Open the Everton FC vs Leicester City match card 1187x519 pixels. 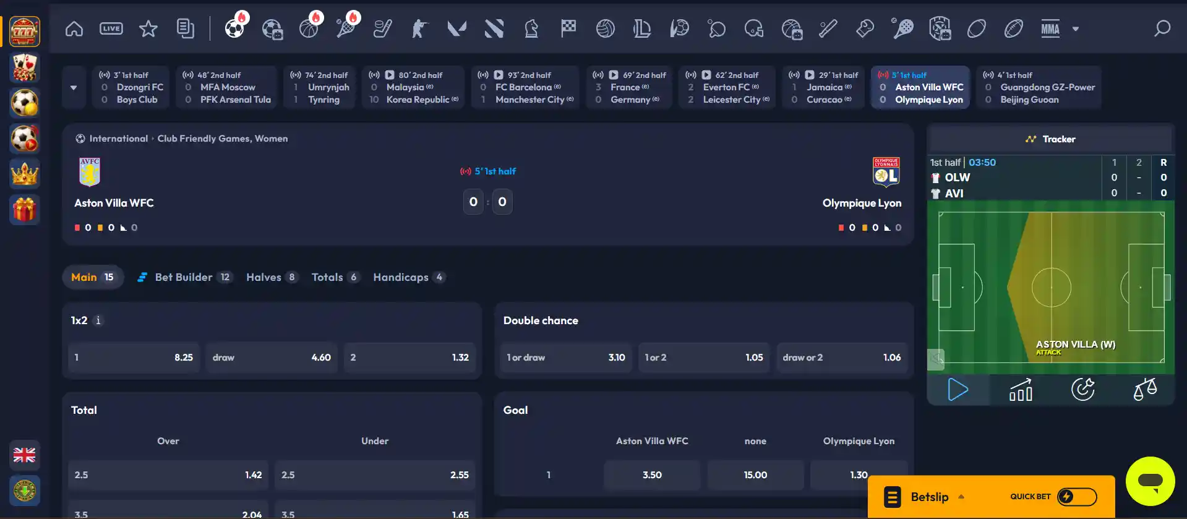pyautogui.click(x=727, y=87)
